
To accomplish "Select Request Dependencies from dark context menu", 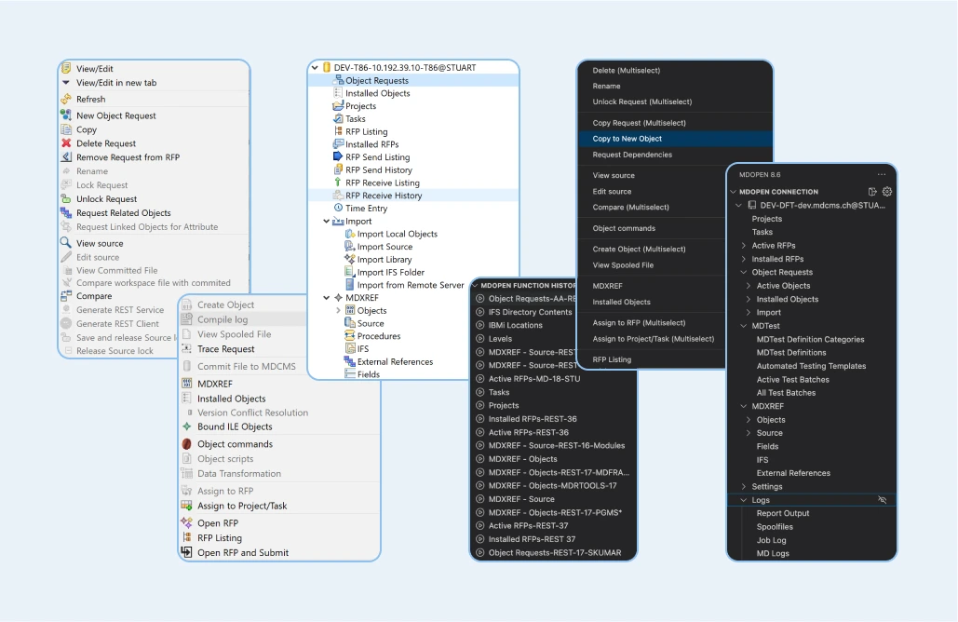I will coord(632,155).
